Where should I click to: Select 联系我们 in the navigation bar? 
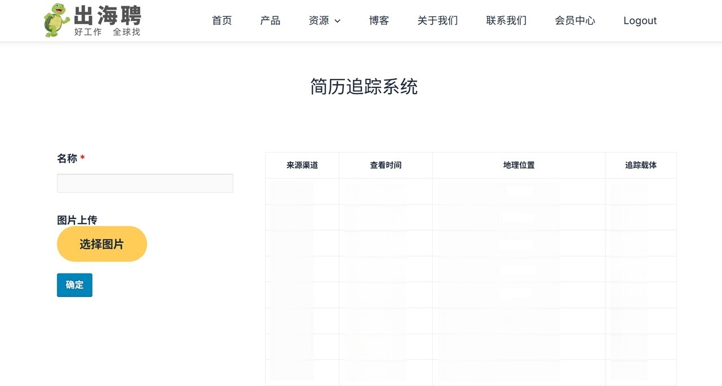tap(506, 21)
